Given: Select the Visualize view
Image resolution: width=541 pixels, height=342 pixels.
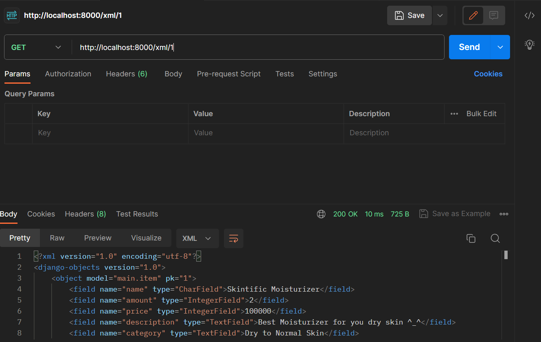Looking at the screenshot, I should point(146,238).
